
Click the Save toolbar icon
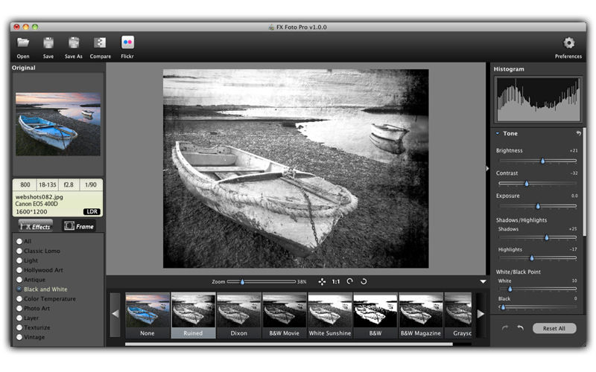tap(48, 42)
